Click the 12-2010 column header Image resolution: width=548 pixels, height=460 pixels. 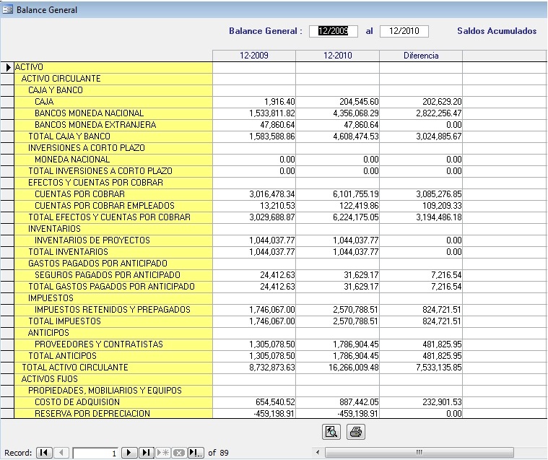point(338,56)
